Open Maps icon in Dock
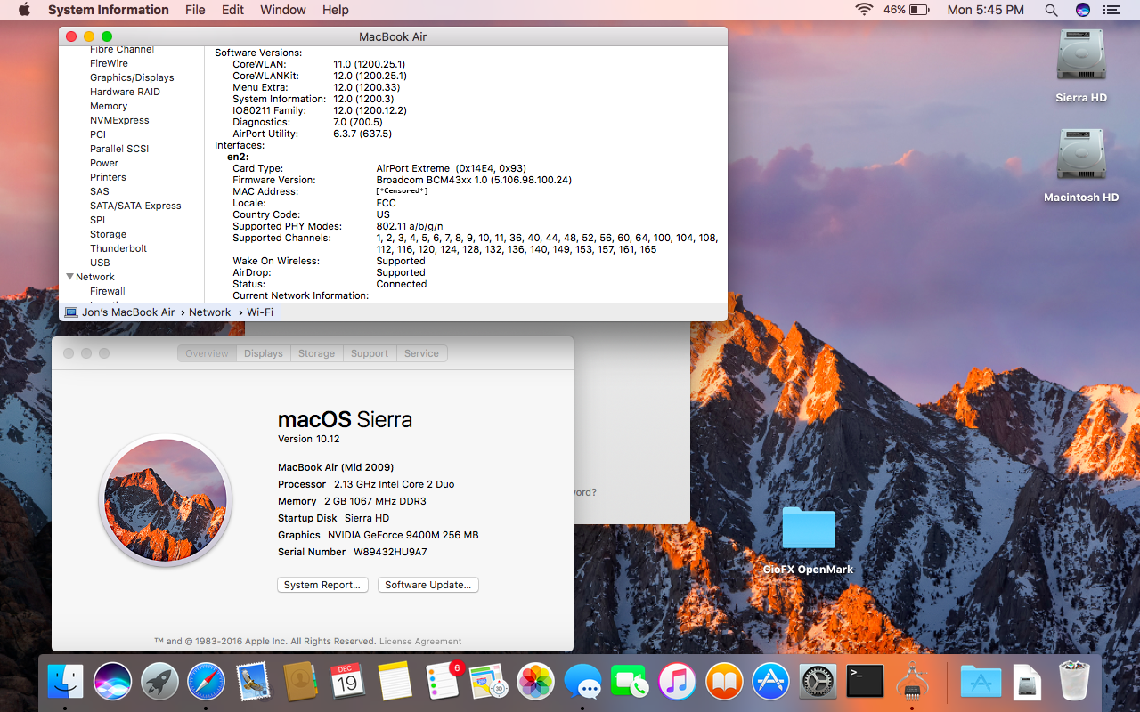The width and height of the screenshot is (1140, 712). pos(489,683)
